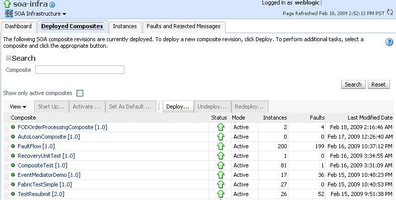Viewport: 396px width, 200px height.
Task: Click status arrow for RecoveryUnitTest row
Action: 221,156
